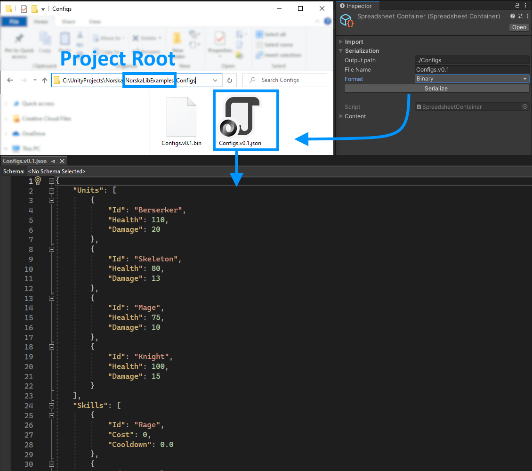Click the "Skeleton" value in the JSON
532x471 pixels.
[x=156, y=259]
